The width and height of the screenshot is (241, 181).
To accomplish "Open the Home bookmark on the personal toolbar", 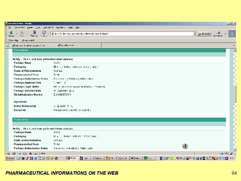I will point(13,41).
